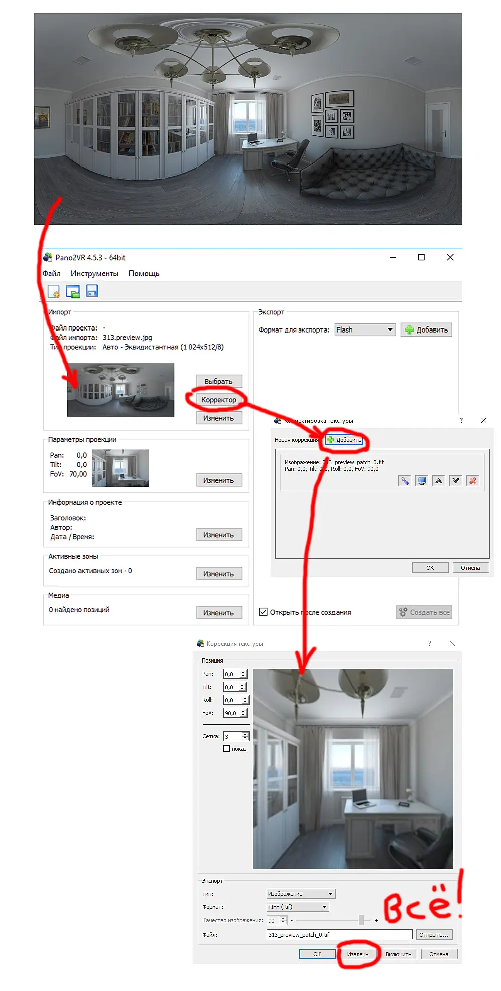Click Изменить in Параметры проекции
The image size is (501, 991).
point(219,480)
